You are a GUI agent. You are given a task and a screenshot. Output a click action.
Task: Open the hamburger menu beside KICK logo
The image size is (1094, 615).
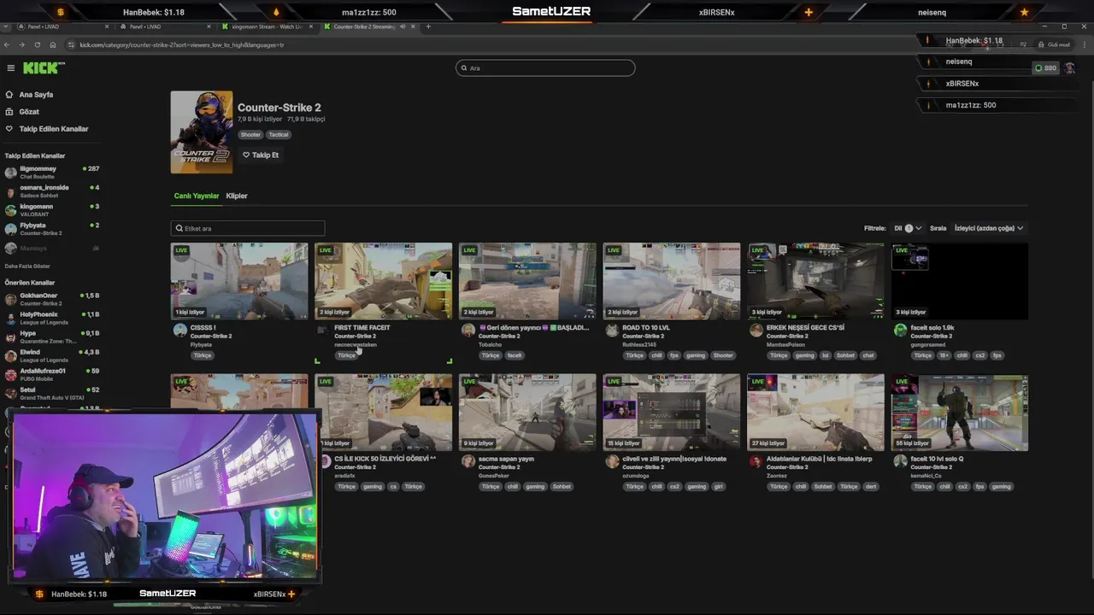click(10, 68)
